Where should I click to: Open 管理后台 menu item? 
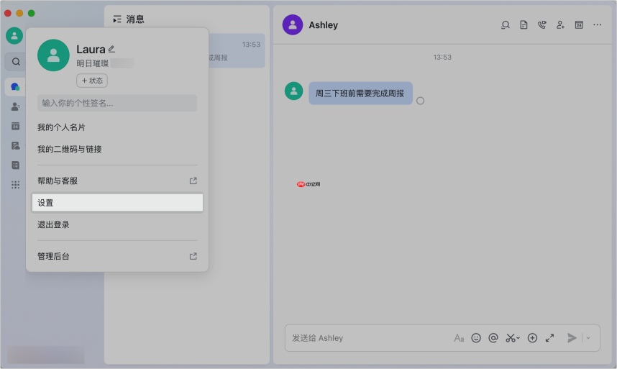pyautogui.click(x=117, y=257)
